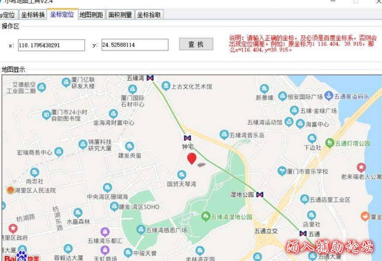Click the 艾德航空工业园二期 marker
The width and height of the screenshot is (382, 261).
click(42, 87)
